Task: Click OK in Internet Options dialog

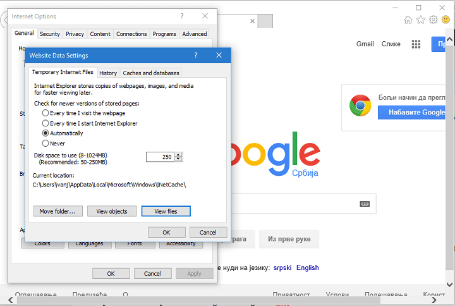Action: tap(111, 274)
